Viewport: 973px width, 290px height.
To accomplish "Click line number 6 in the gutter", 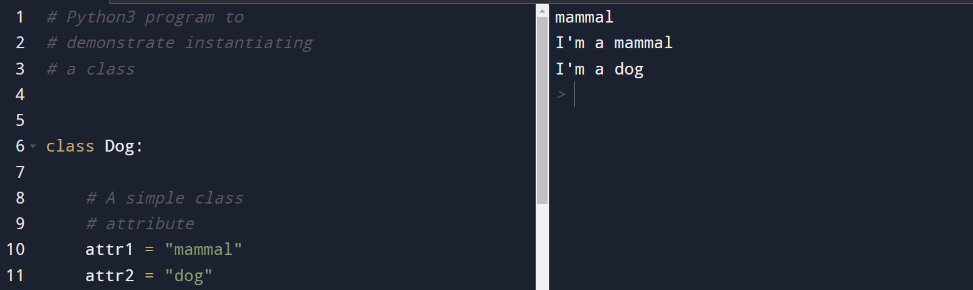I will (19, 147).
